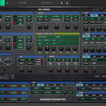This screenshot has width=106, height=106.
Task: Go to the previous preset arrow
Action: pyautogui.click(x=61, y=3)
